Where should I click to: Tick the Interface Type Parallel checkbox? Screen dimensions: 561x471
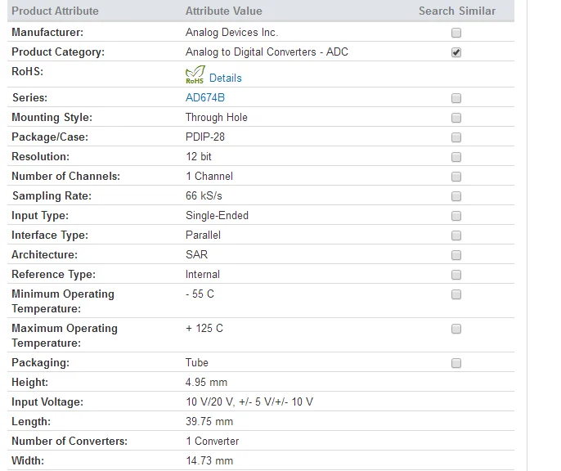(x=456, y=235)
